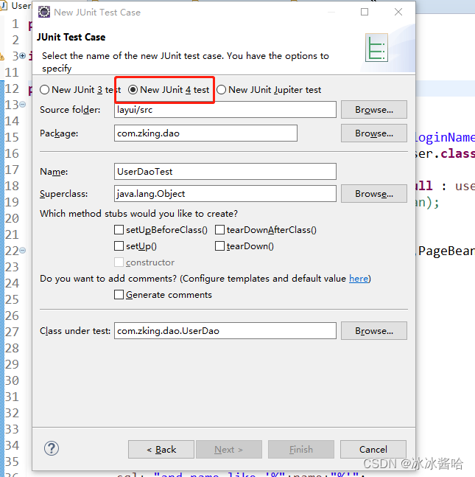Edit the Class under test field
Screen dimensions: 475x477
pos(225,331)
